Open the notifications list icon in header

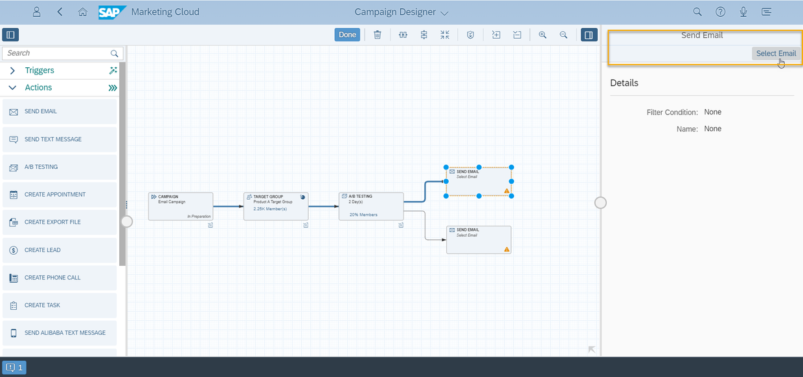point(767,12)
